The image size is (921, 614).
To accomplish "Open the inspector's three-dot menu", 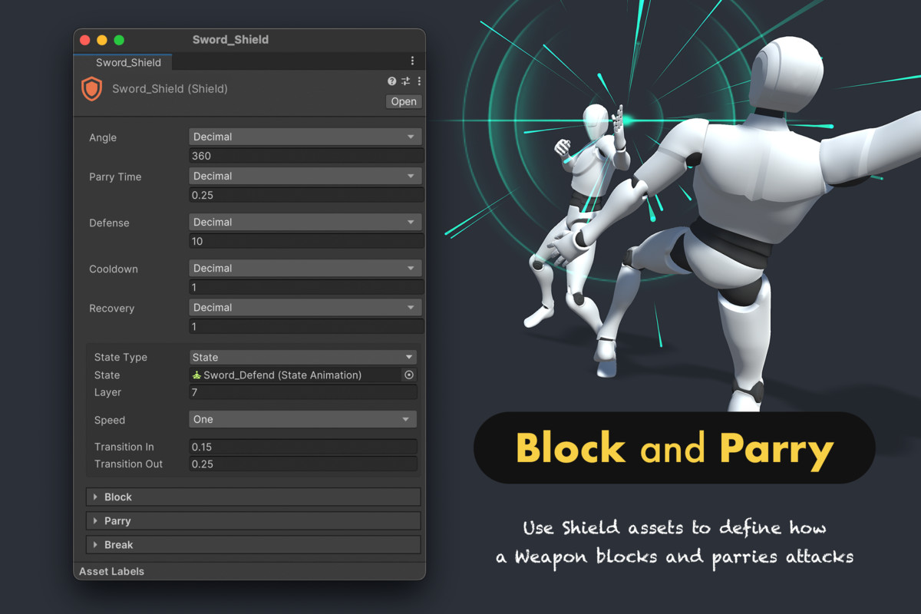I will click(x=418, y=81).
